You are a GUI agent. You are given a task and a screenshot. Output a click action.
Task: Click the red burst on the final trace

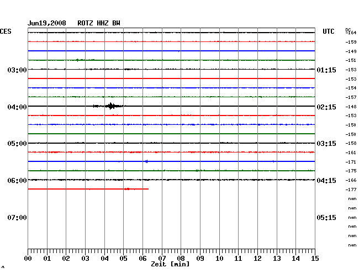coord(127,189)
